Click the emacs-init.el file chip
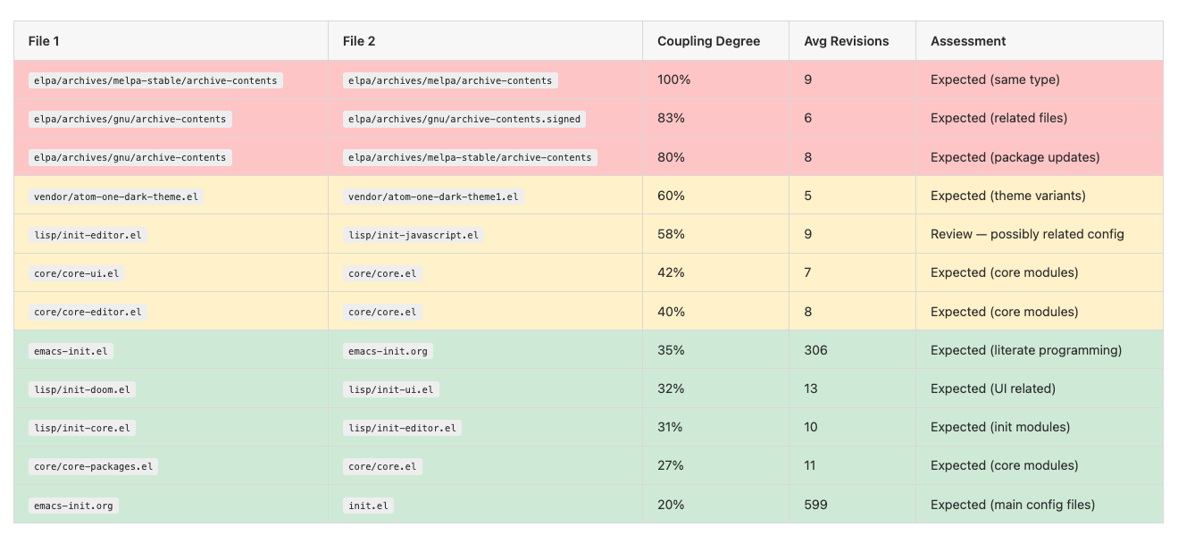 click(x=71, y=351)
